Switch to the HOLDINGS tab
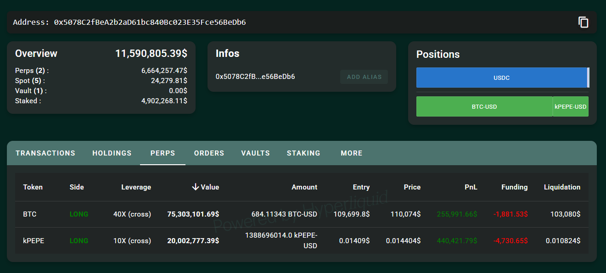Image resolution: width=606 pixels, height=273 pixels. (x=112, y=153)
